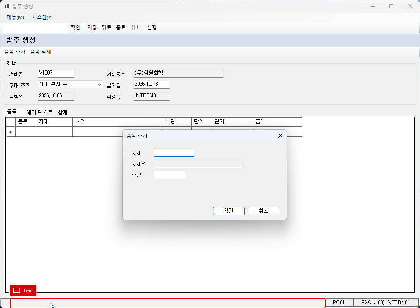Click the PXQ (100) INTERN01 status entry
Screen dimensions: 420x308
[386, 303]
